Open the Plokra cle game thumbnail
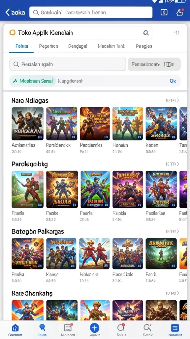The image size is (190, 339). pos(94,254)
